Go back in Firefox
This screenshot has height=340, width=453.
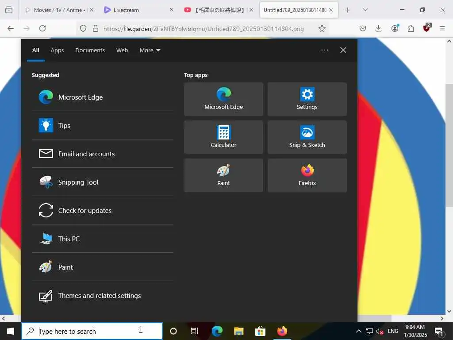pos(11,28)
